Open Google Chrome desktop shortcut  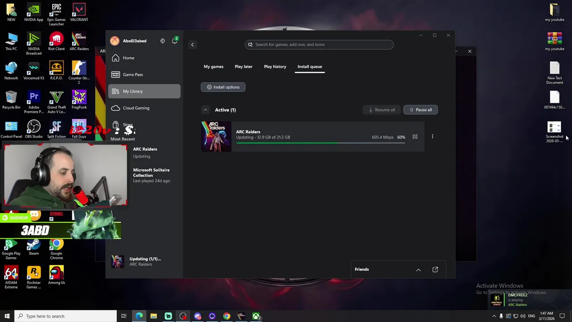pyautogui.click(x=56, y=249)
